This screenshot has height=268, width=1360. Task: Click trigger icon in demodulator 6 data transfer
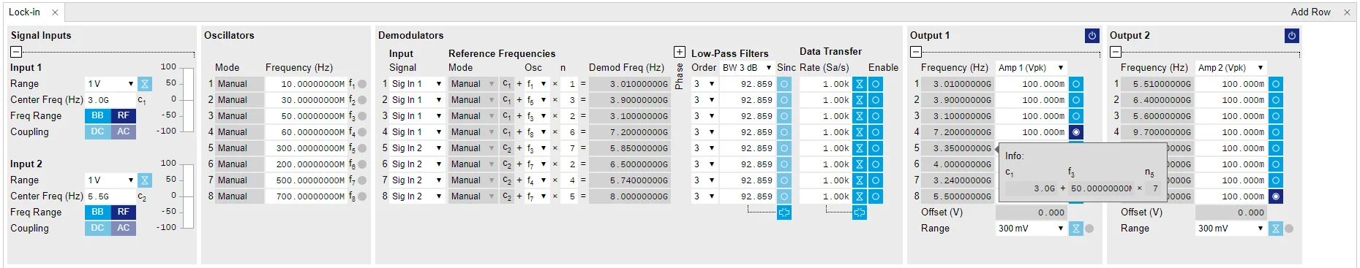[x=860, y=164]
